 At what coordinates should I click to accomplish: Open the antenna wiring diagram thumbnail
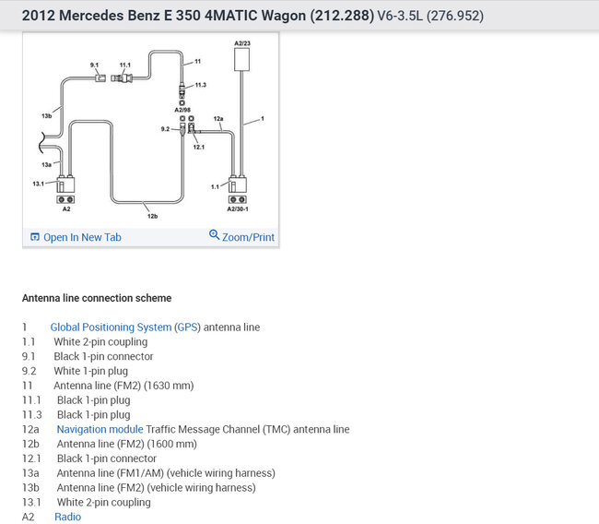point(150,130)
